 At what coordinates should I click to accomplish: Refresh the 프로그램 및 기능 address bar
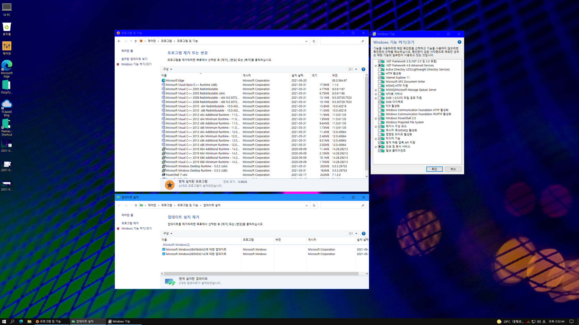314,41
